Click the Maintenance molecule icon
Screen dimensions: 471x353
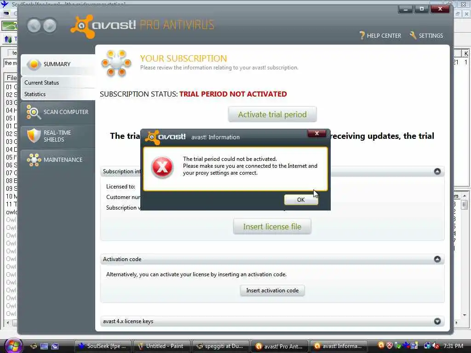click(34, 159)
